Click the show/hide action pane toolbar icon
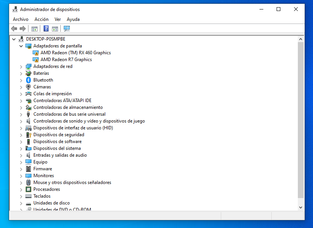 55,28
